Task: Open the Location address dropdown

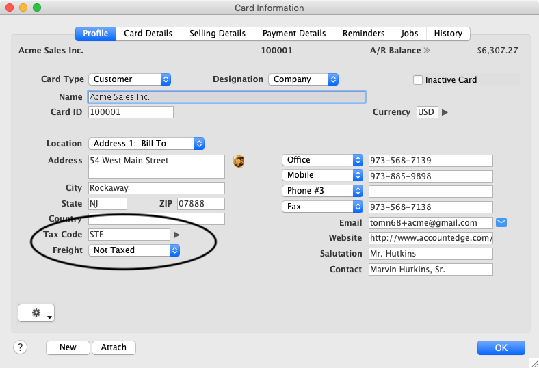Action: click(146, 144)
